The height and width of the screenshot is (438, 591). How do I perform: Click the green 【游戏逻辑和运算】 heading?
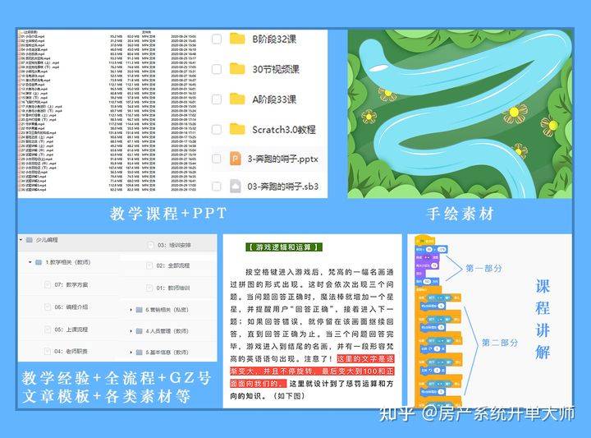[x=284, y=247]
